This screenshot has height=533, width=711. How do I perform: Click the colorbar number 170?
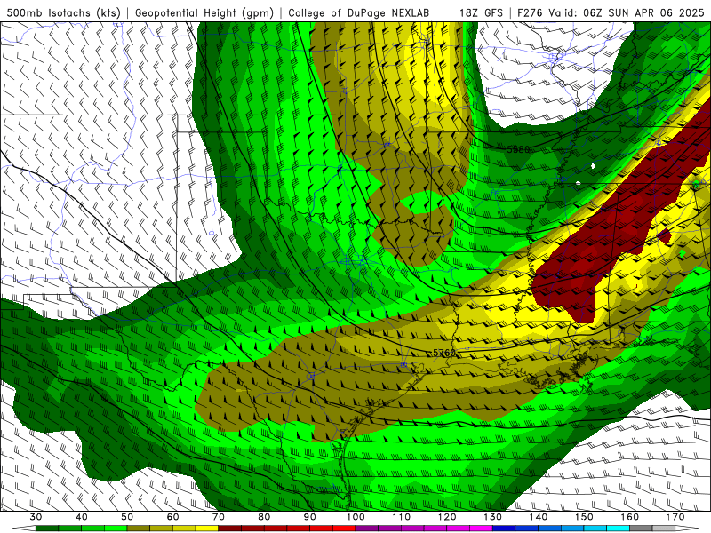(675, 517)
